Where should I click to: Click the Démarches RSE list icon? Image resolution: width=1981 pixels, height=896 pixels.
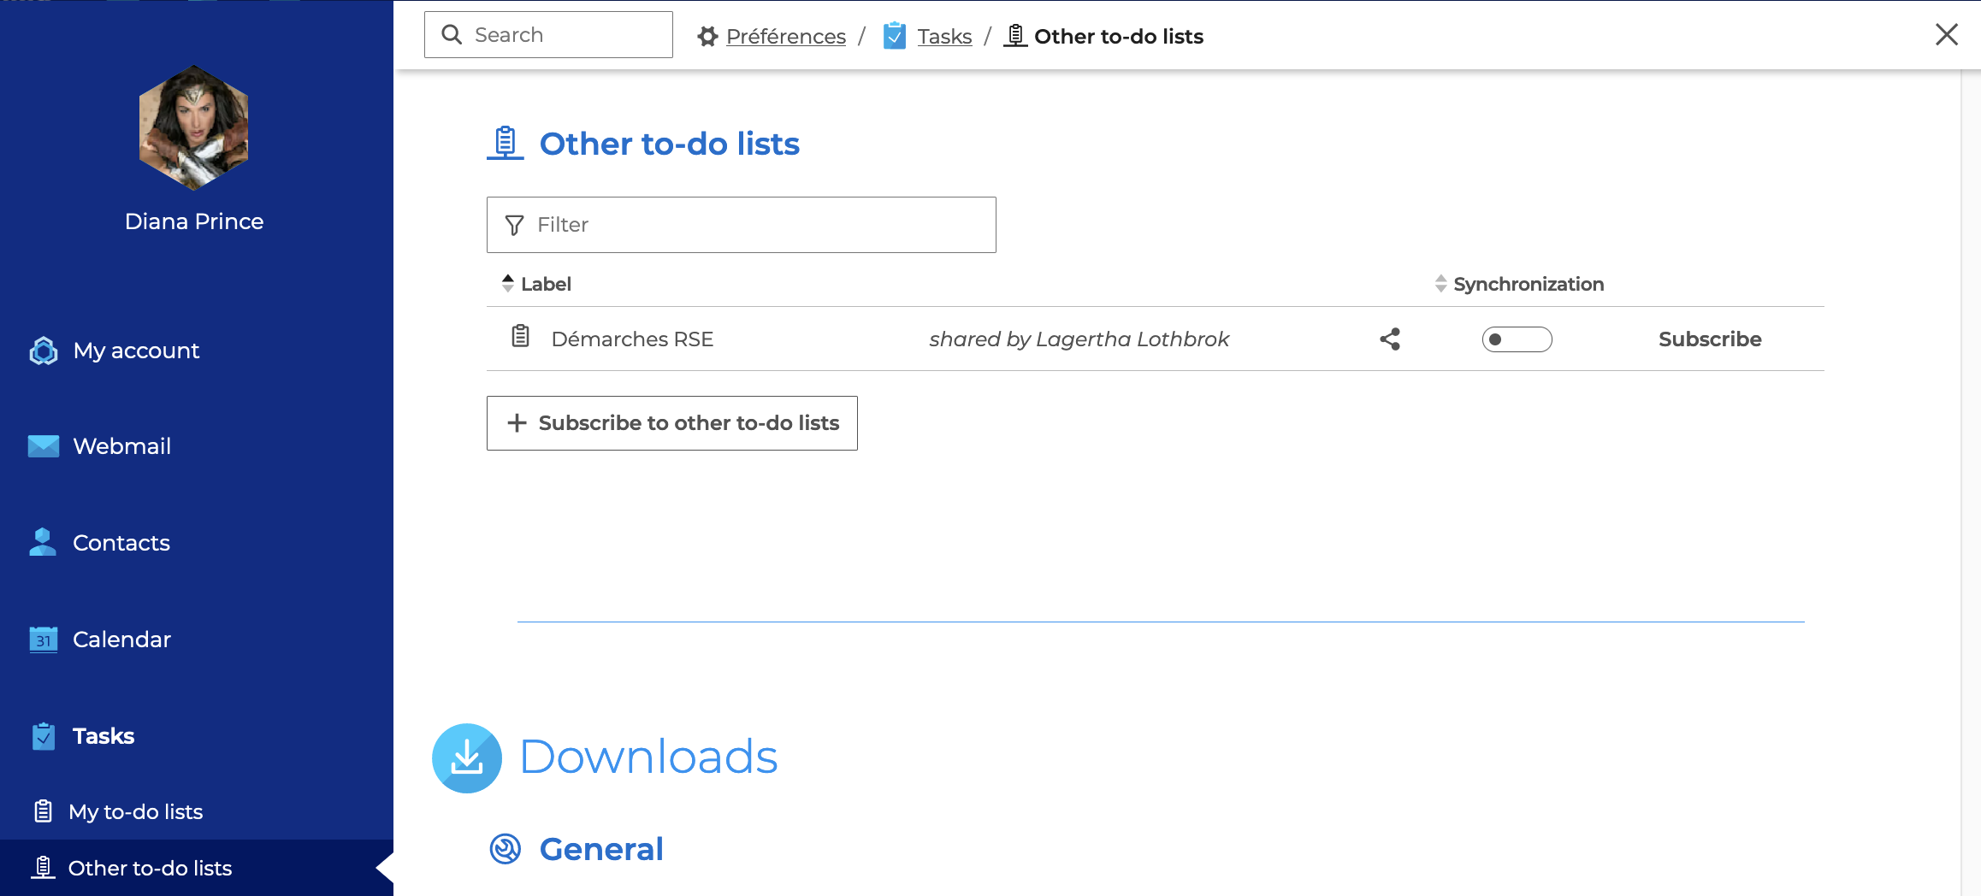[520, 337]
